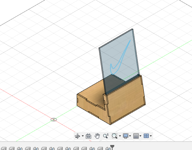This screenshot has width=192, height=150.
Task: Select the Pan hand tool
Action: tap(97, 136)
